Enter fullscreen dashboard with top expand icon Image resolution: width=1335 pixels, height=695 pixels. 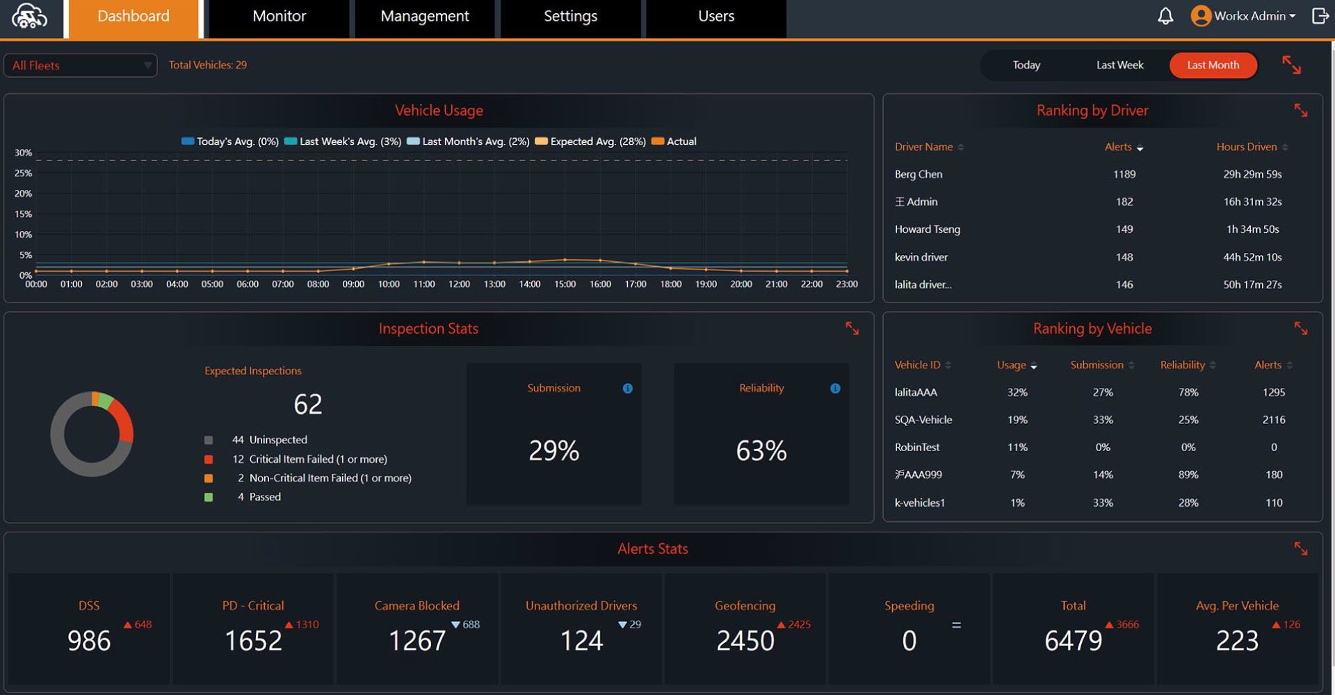[x=1291, y=65]
